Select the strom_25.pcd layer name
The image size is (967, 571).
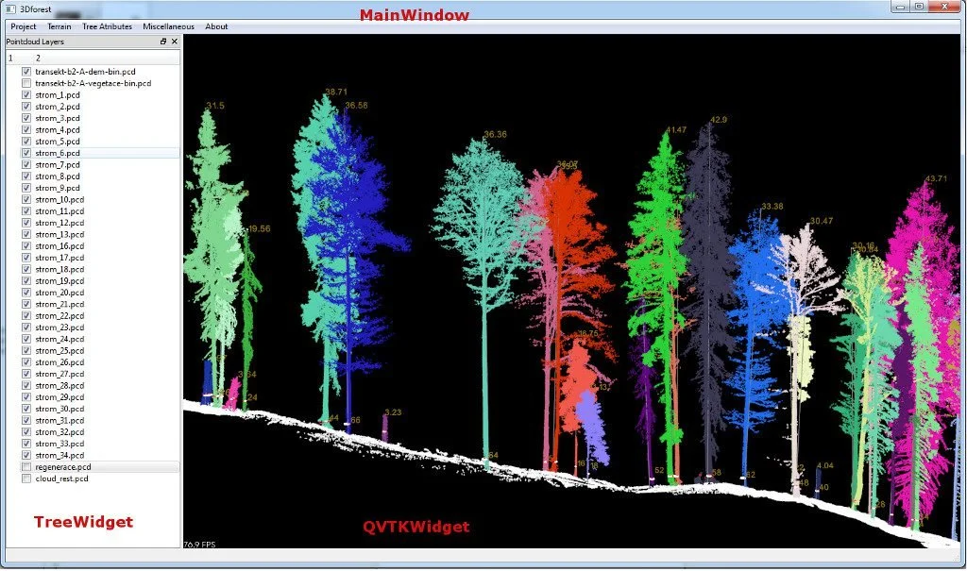[x=59, y=351]
